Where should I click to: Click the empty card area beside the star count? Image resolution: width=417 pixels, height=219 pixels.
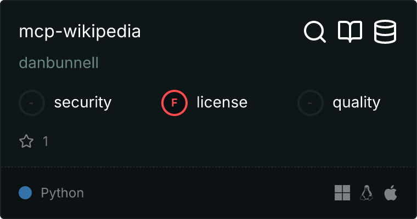coord(219,142)
